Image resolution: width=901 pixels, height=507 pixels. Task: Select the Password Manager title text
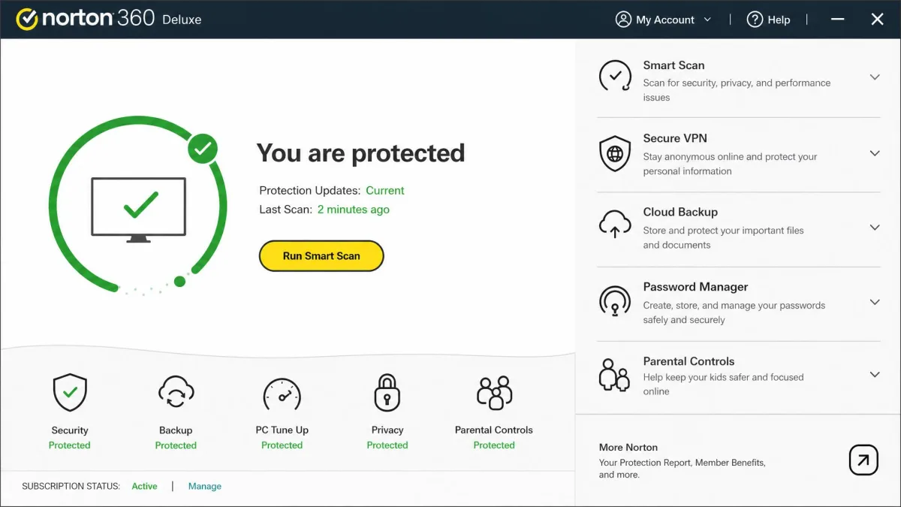[x=695, y=287]
